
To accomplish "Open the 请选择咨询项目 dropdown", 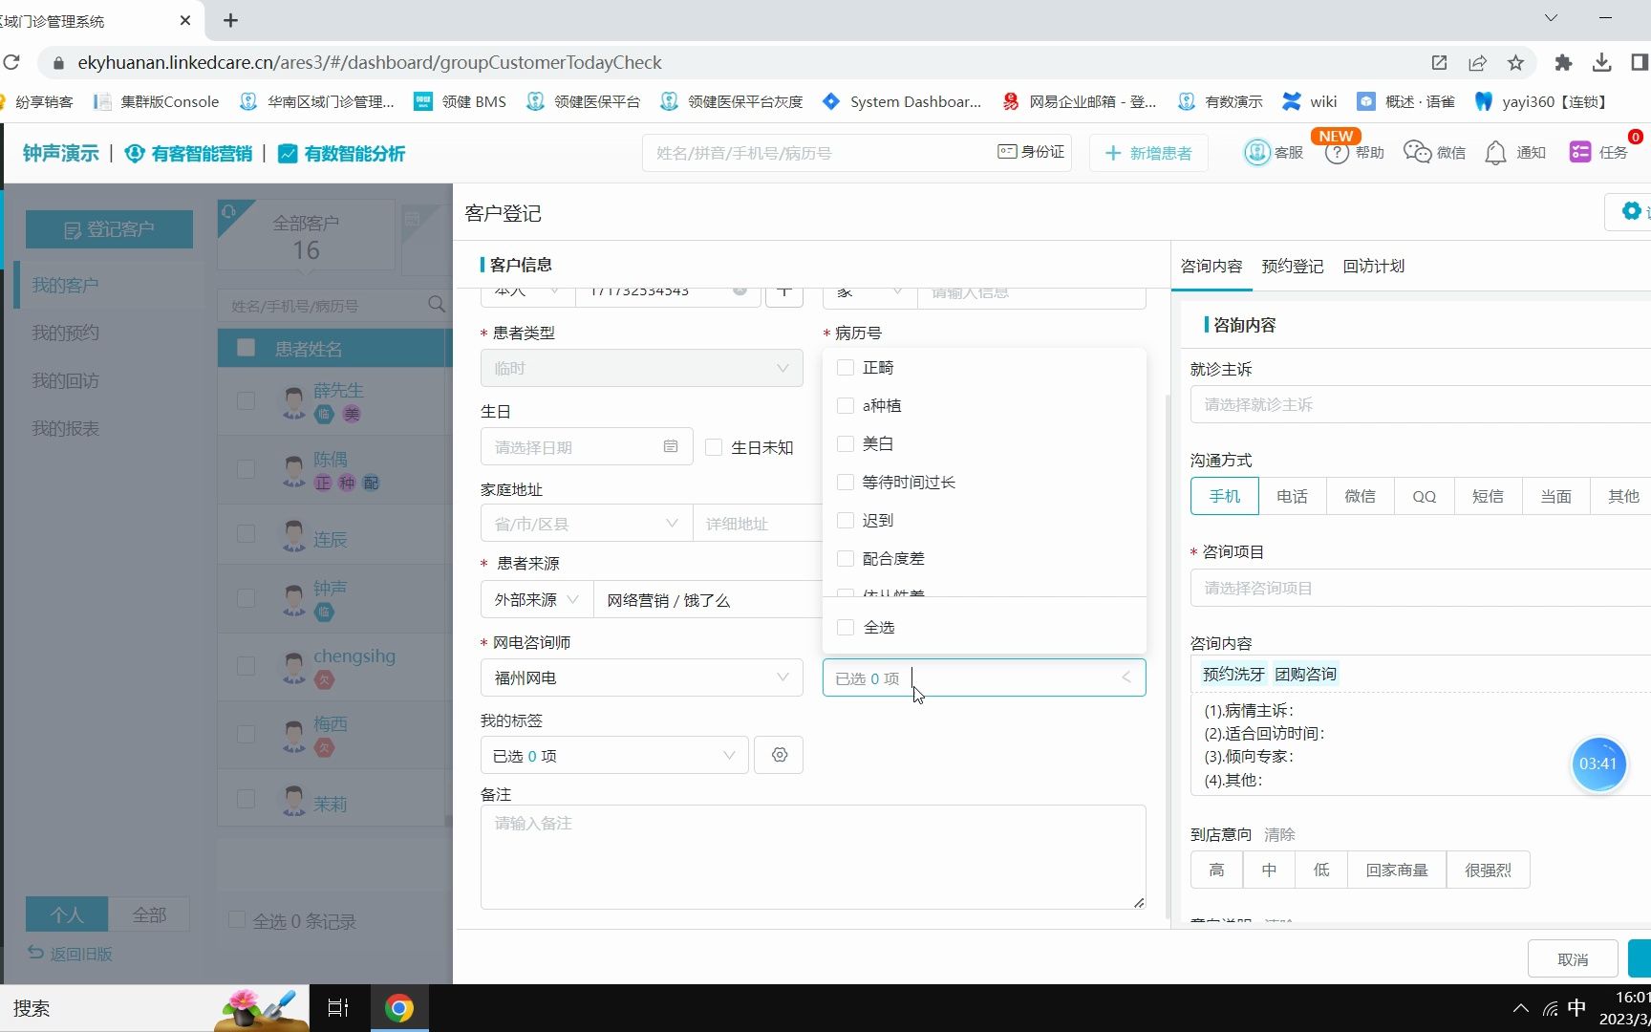I will tap(1420, 588).
